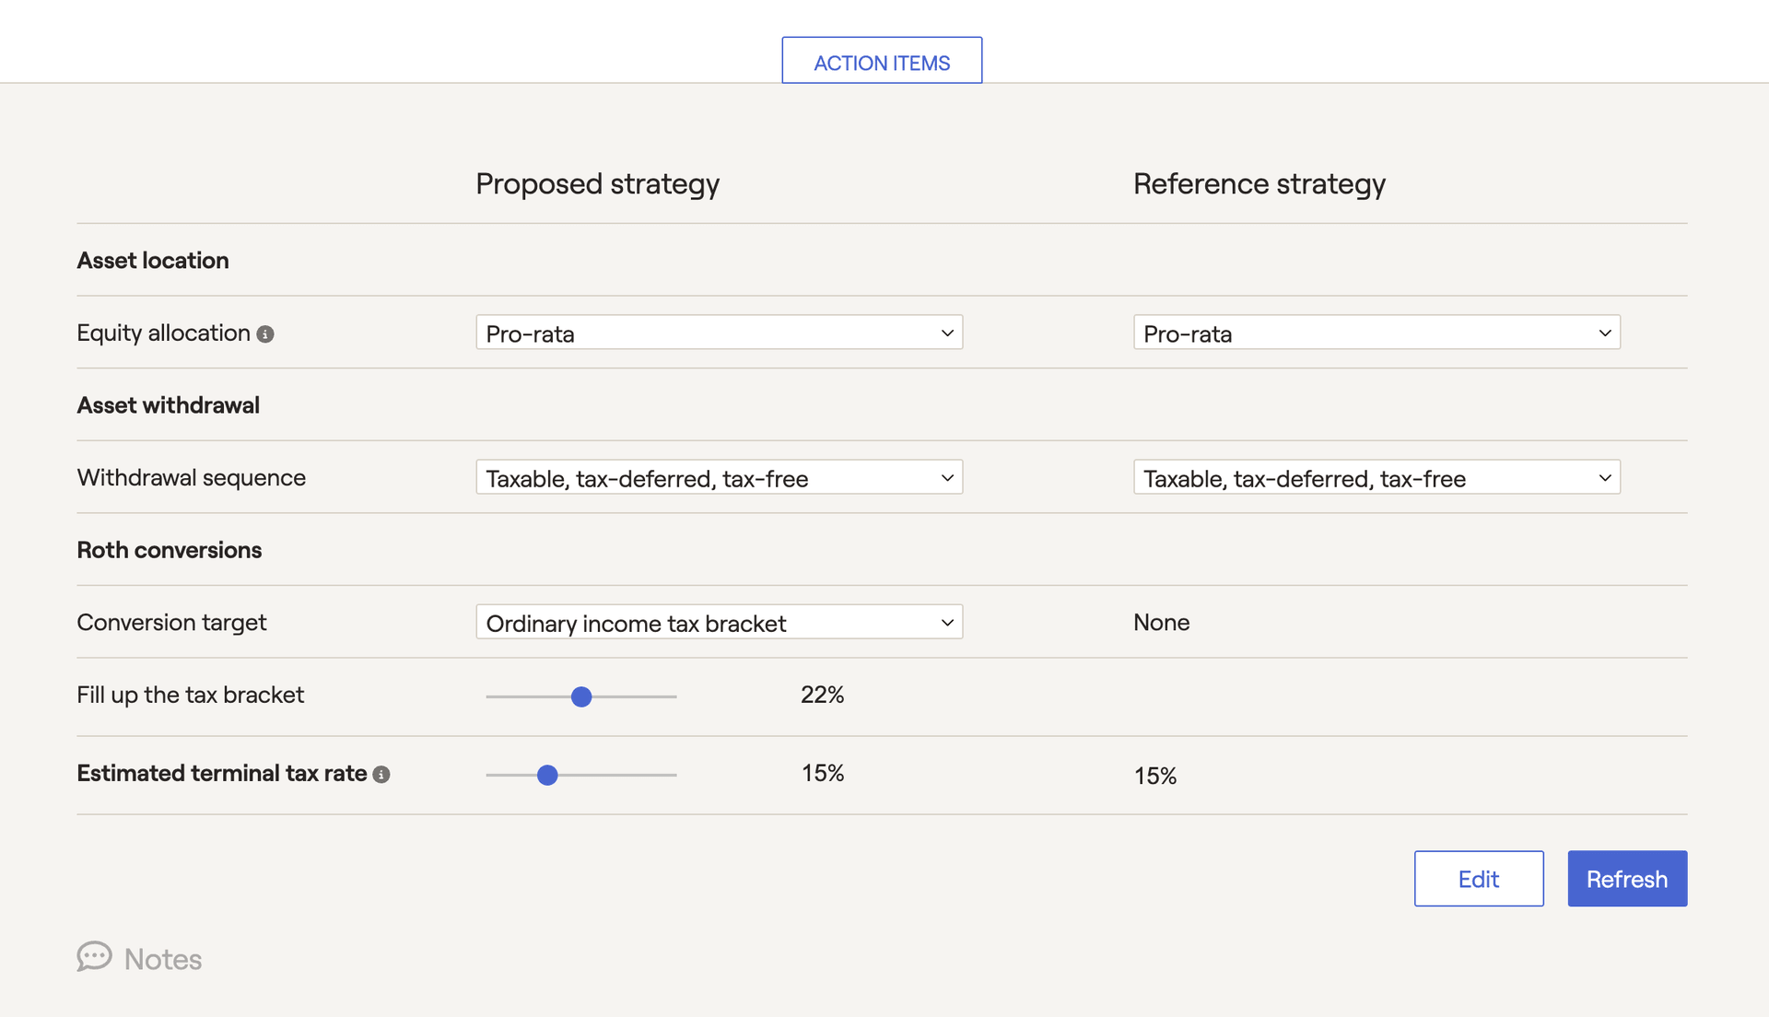Open the reference Equity allocation dropdown
This screenshot has height=1017, width=1769.
tap(1376, 333)
